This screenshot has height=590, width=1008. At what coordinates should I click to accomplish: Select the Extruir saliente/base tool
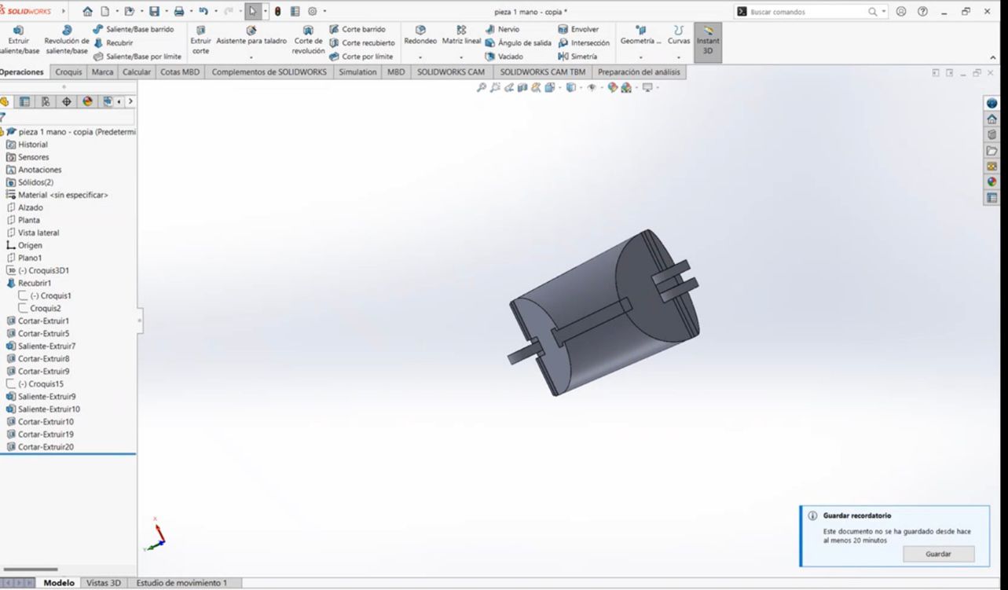(18, 40)
